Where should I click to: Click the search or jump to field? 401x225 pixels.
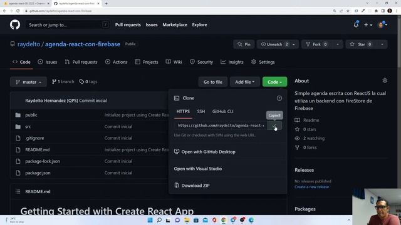pos(68,25)
